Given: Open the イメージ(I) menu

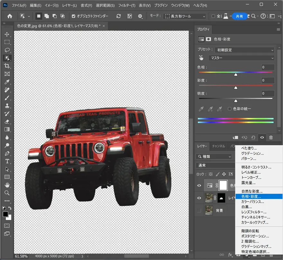Looking at the screenshot, I should [52, 5].
